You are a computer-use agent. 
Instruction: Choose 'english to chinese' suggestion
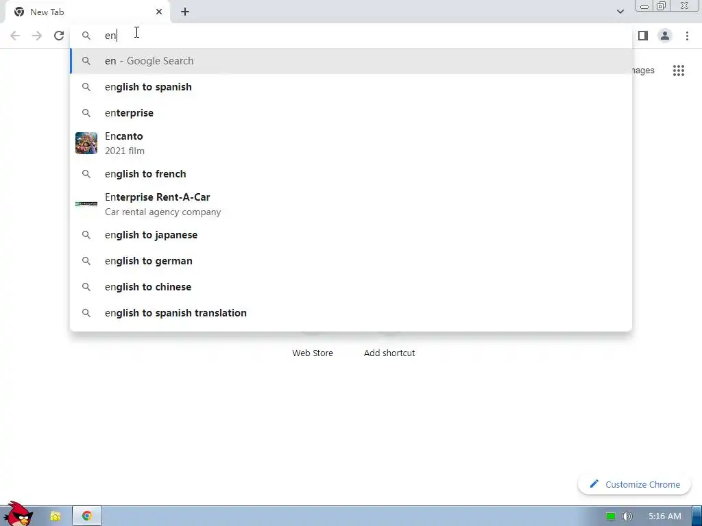point(351,287)
